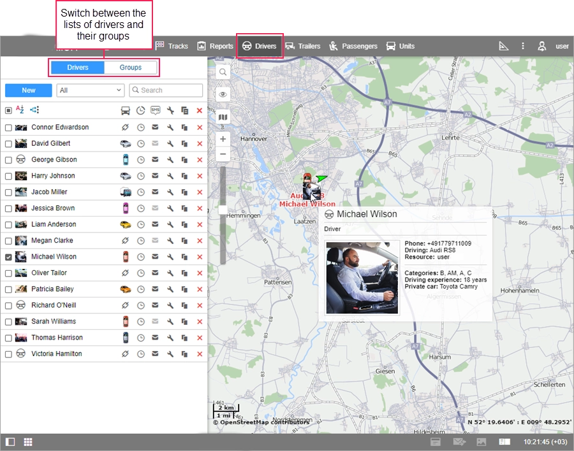The image size is (574, 451).
Task: Click the header clock history icon
Action: point(140,110)
